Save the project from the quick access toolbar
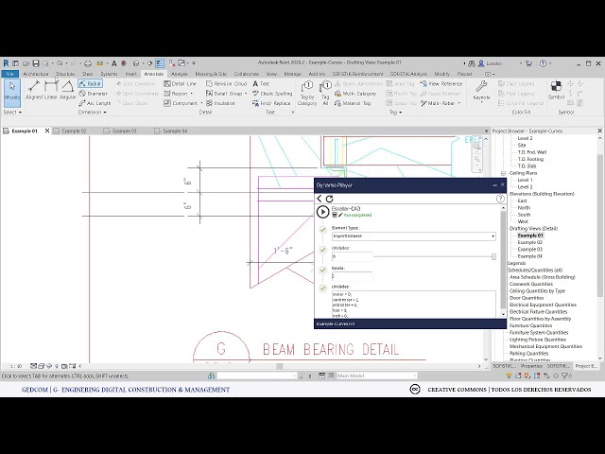Image resolution: width=605 pixels, height=454 pixels. (36, 63)
